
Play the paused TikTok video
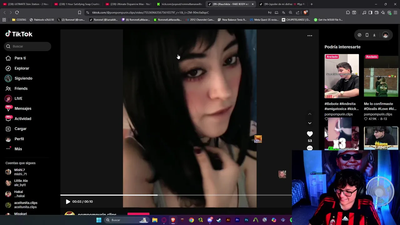[x=68, y=202]
